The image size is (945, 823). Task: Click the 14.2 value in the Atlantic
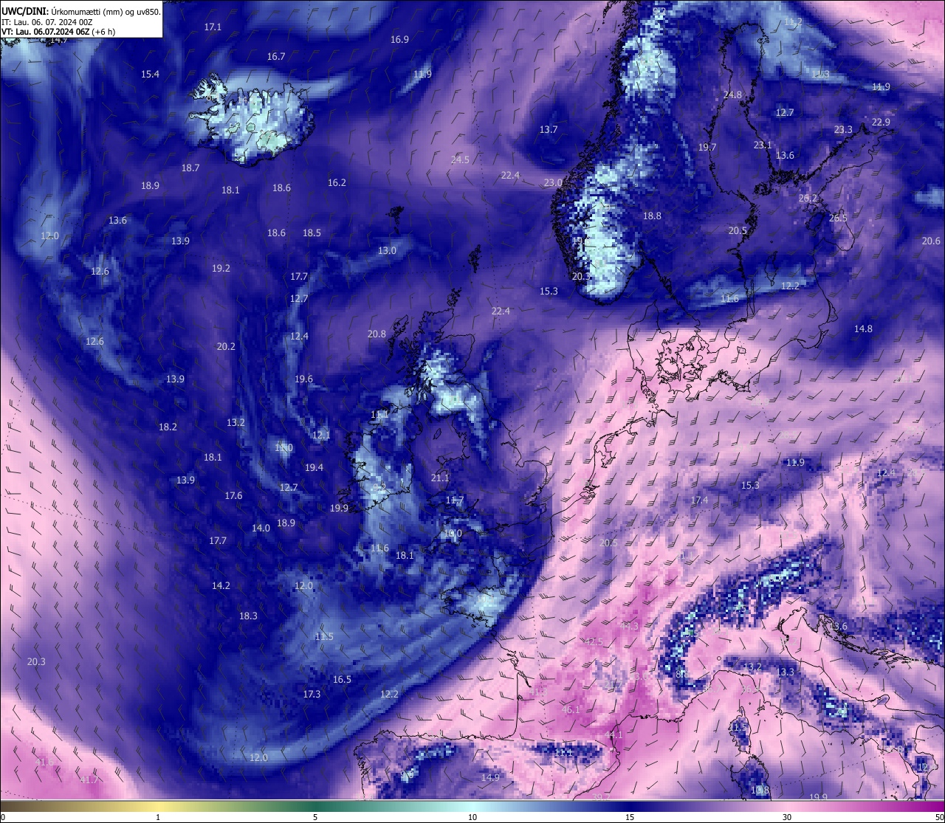(221, 585)
